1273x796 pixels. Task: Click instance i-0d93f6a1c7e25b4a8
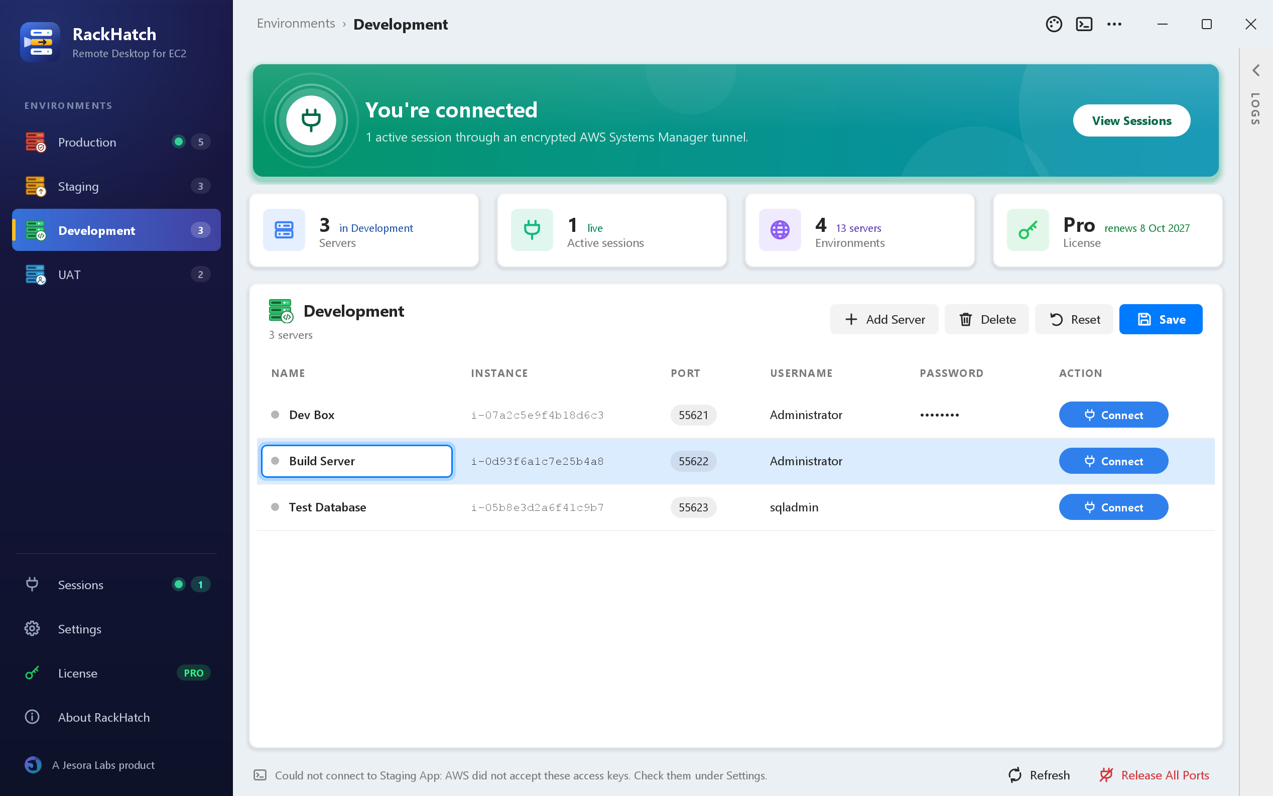coord(538,461)
